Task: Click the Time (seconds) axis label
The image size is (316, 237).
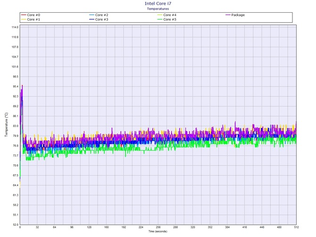Action: pos(158,231)
